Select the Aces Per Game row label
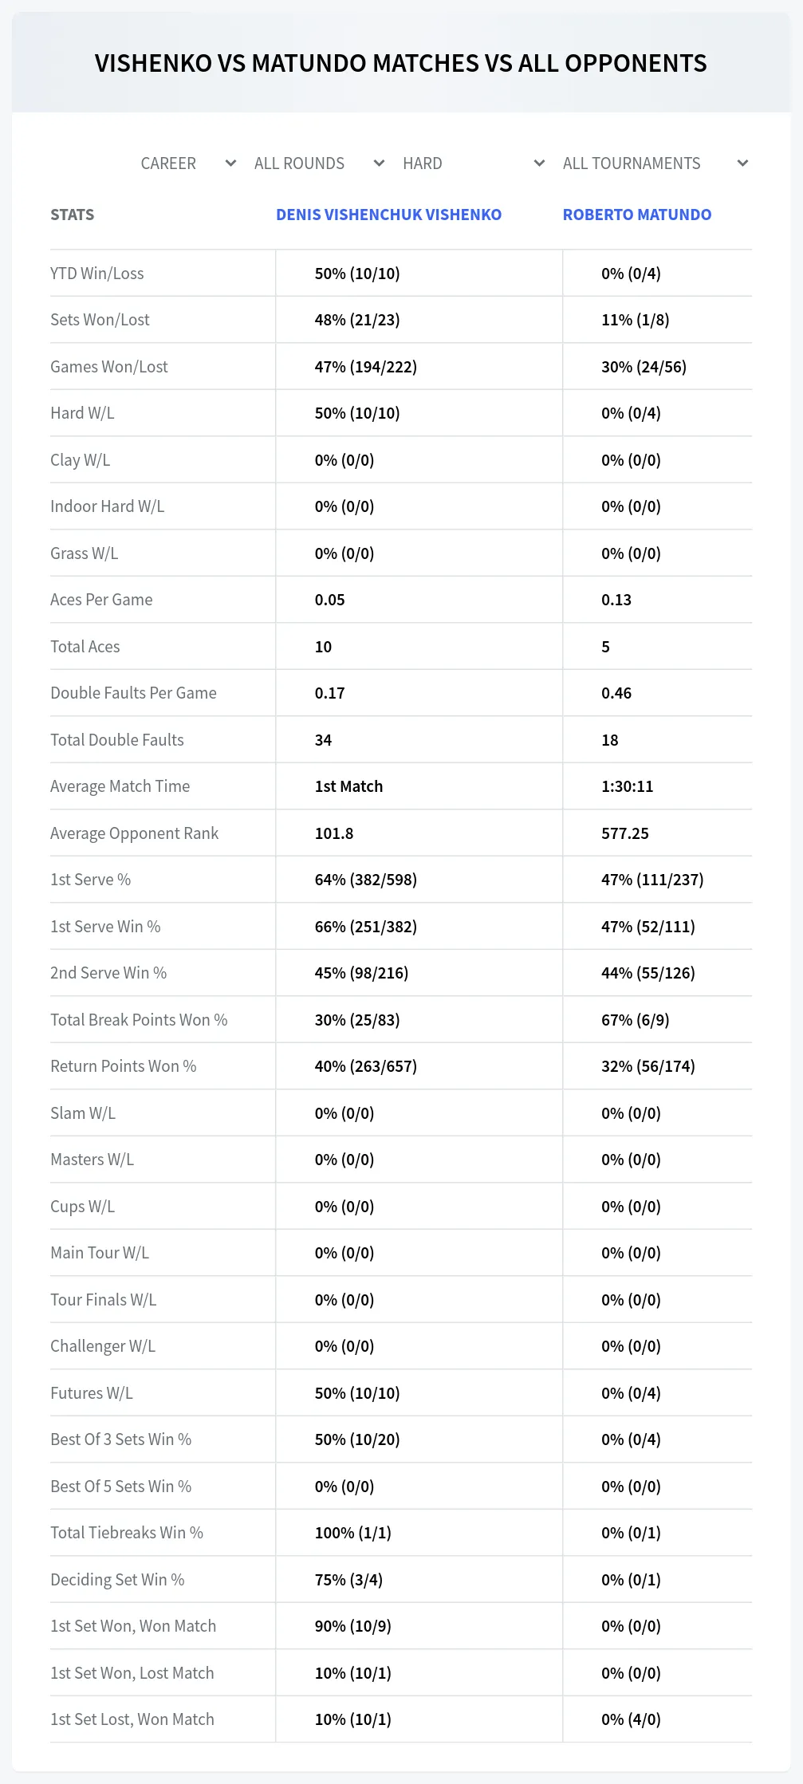803x1784 pixels. pyautogui.click(x=101, y=600)
